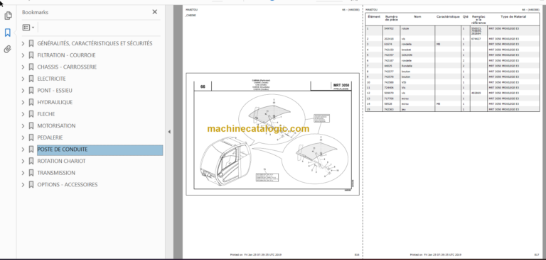Image resolution: width=546 pixels, height=260 pixels.
Task: Go to GÉNÉRALITÉS, CARACTÉRISTIQUES ET SÉCURITÉS bookmark label
Action: coord(95,43)
